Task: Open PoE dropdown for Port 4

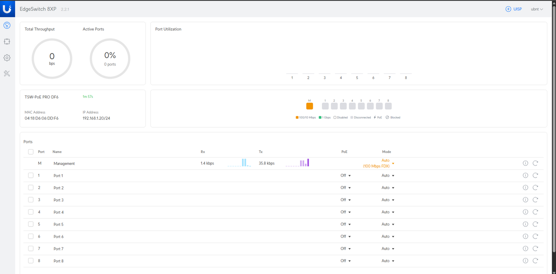Action: pos(346,212)
